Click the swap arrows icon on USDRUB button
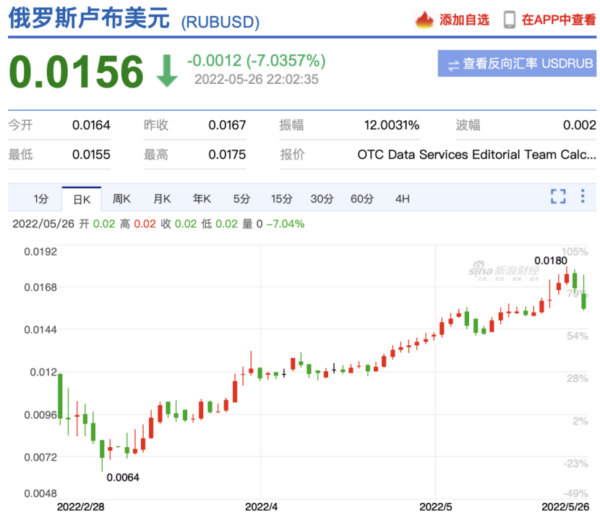The width and height of the screenshot is (600, 513). [x=453, y=64]
